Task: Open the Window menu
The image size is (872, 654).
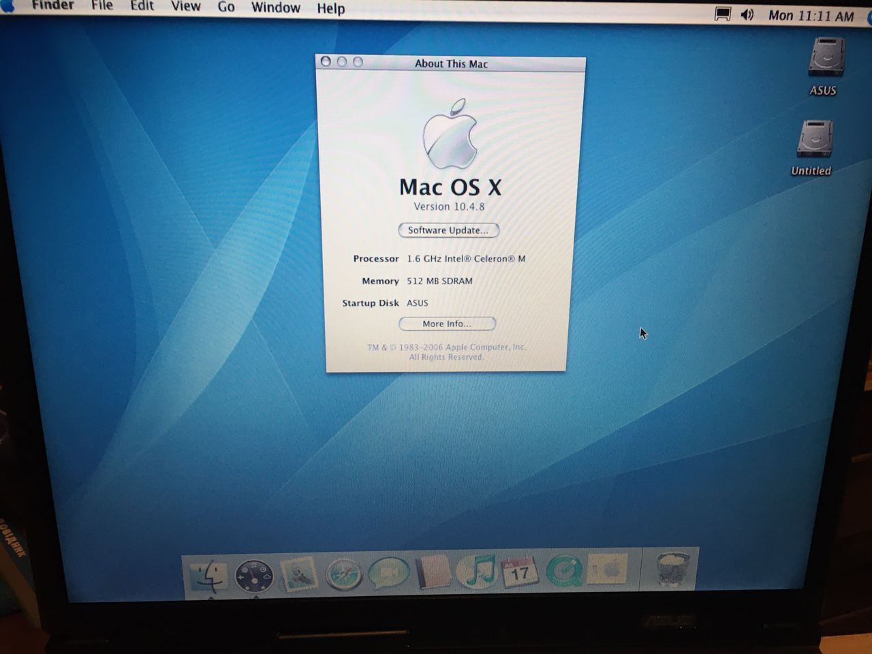Action: click(276, 7)
